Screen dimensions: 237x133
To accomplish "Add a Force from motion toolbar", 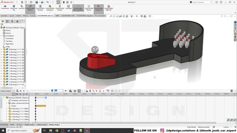I will [x=97, y=91].
